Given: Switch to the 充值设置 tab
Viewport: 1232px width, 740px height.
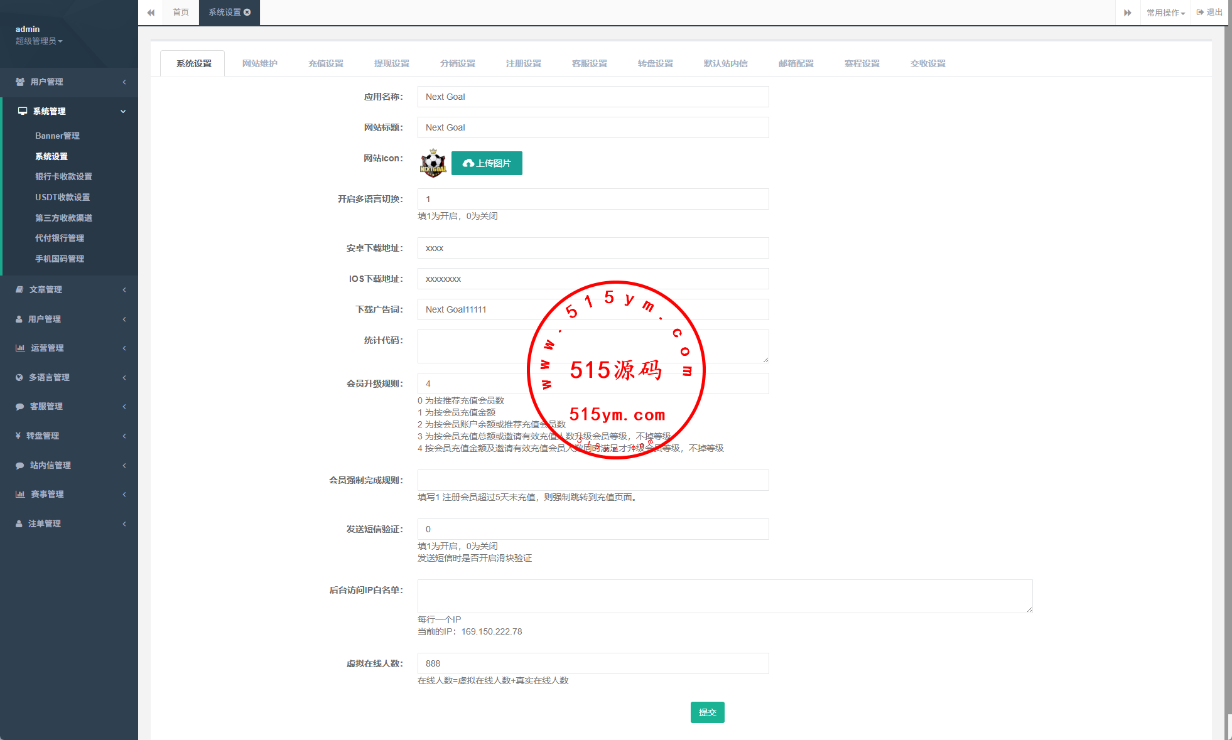Looking at the screenshot, I should (x=325, y=63).
